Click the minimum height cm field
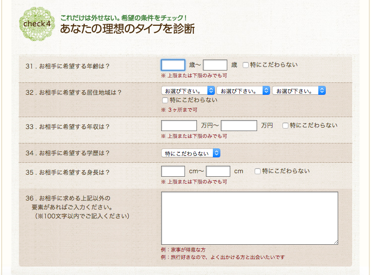 click(173, 171)
